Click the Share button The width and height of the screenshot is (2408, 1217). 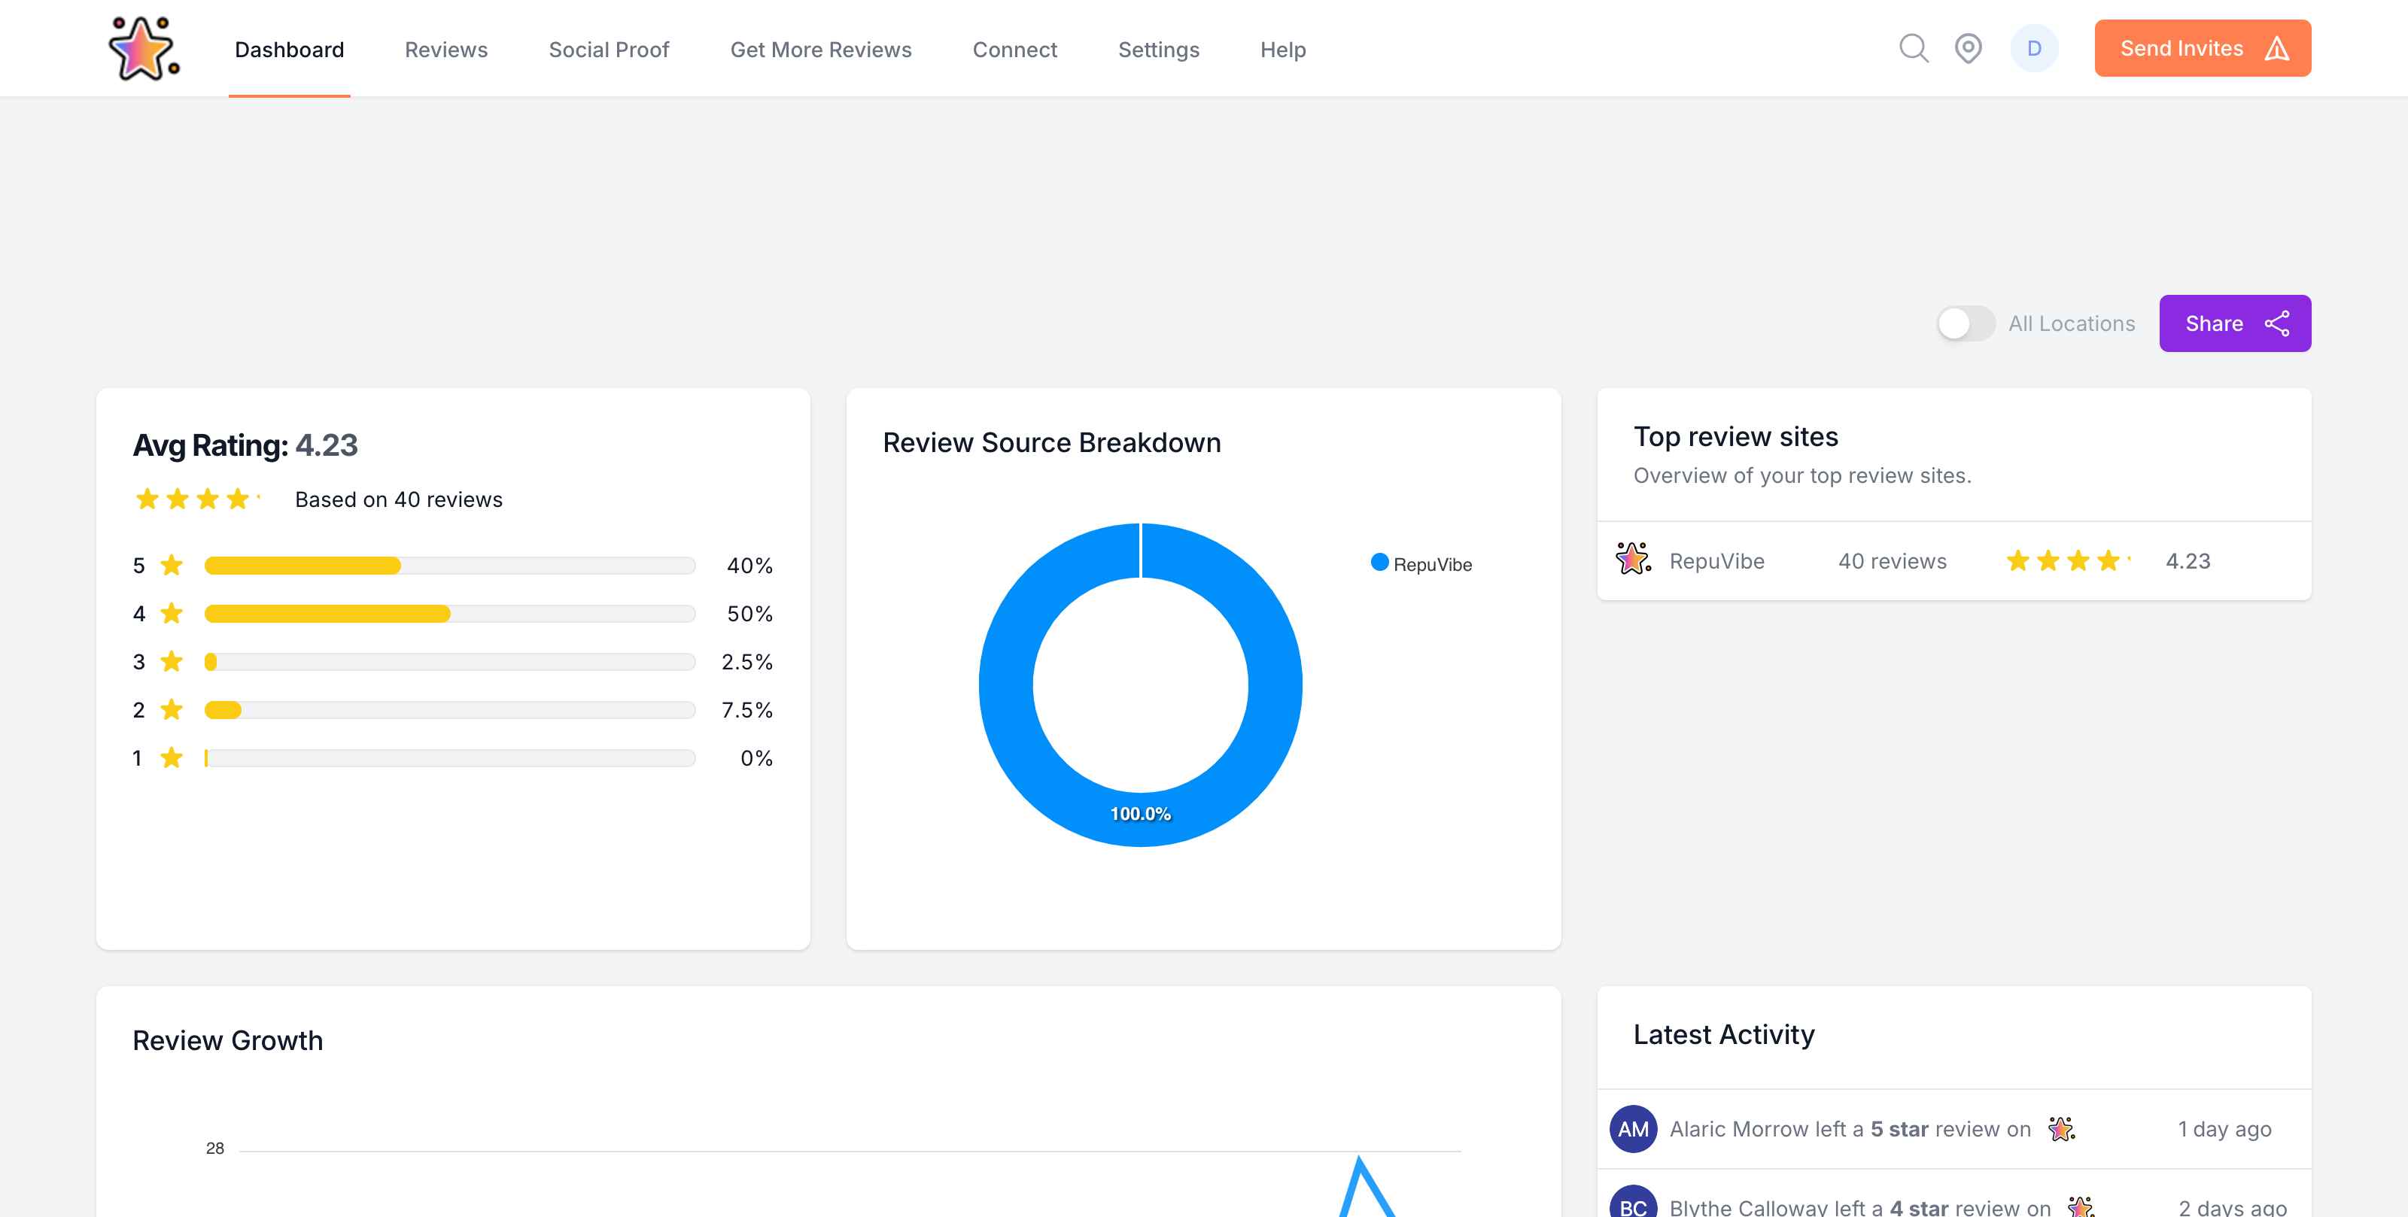coord(2236,323)
